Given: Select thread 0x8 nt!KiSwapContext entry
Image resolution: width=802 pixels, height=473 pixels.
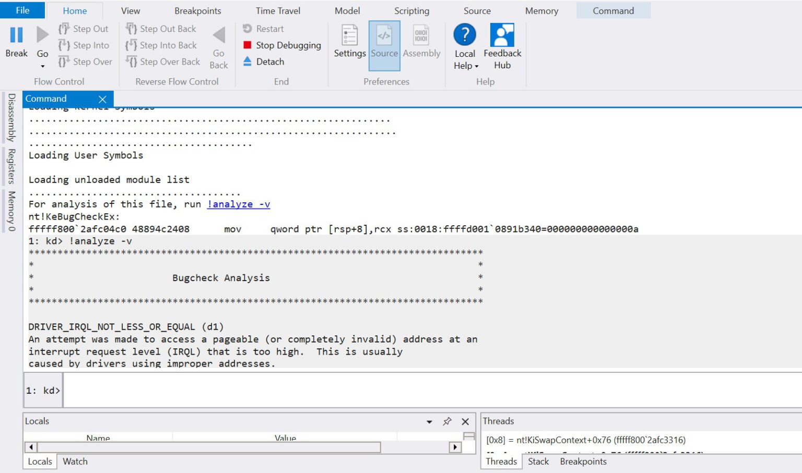Looking at the screenshot, I should coord(586,440).
